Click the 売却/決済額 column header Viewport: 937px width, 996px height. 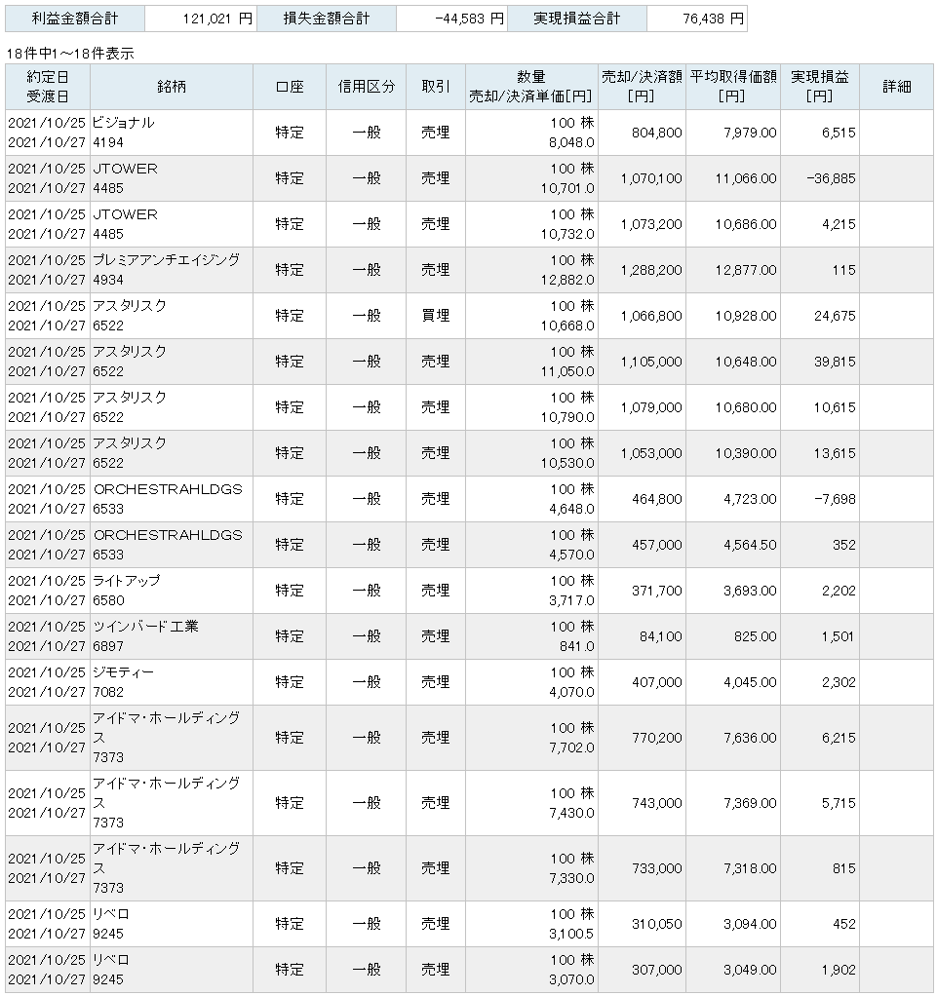click(x=642, y=87)
